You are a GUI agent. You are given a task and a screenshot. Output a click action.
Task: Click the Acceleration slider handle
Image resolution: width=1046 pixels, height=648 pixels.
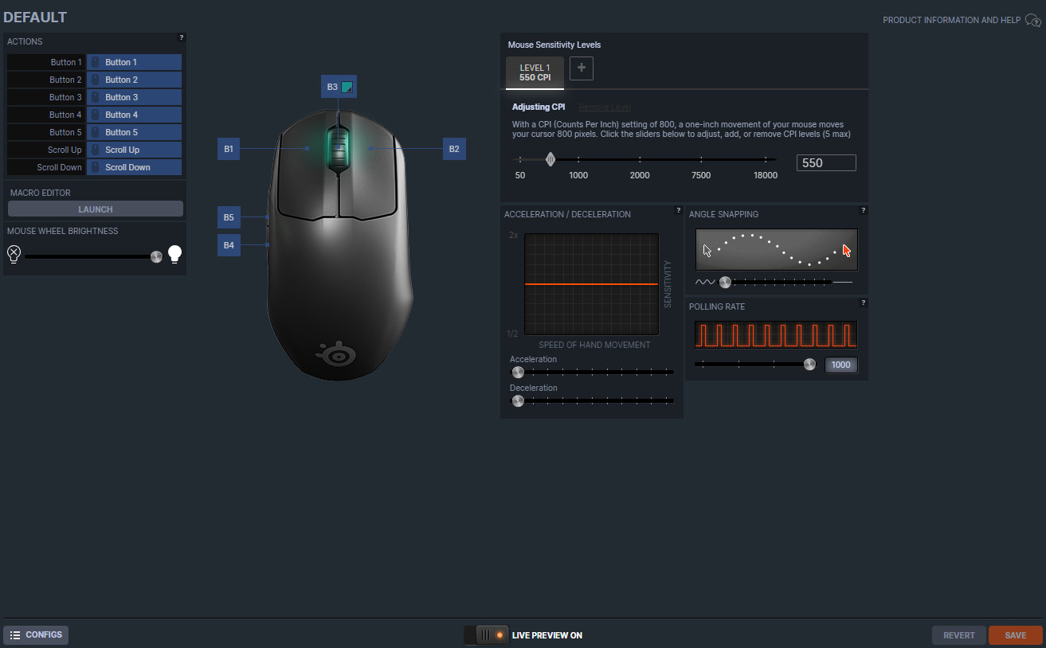click(518, 372)
